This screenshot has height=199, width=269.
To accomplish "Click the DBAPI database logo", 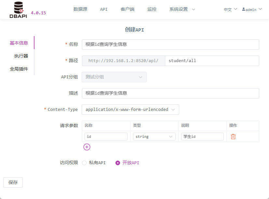I will (18, 10).
